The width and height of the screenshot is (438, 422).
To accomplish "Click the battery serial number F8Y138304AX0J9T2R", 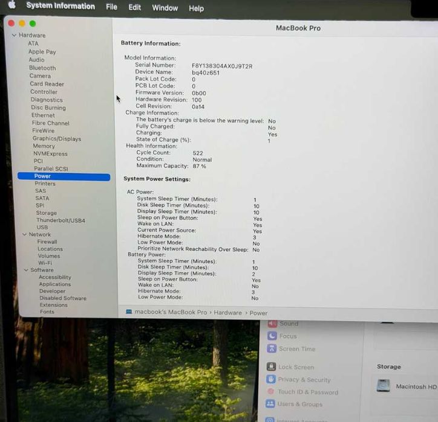I will tap(222, 66).
